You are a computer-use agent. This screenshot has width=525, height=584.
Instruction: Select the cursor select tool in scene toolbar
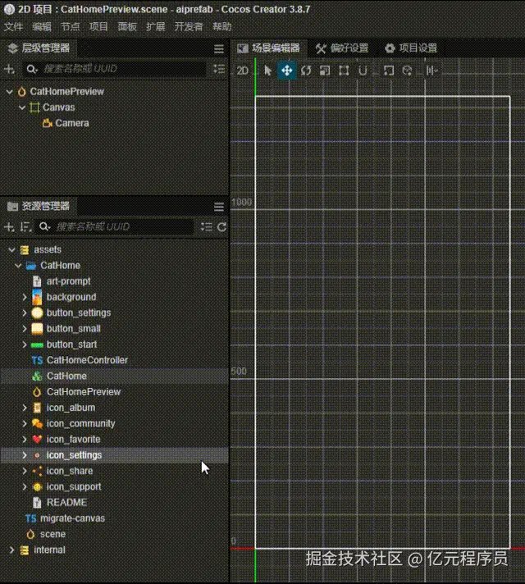click(x=267, y=71)
